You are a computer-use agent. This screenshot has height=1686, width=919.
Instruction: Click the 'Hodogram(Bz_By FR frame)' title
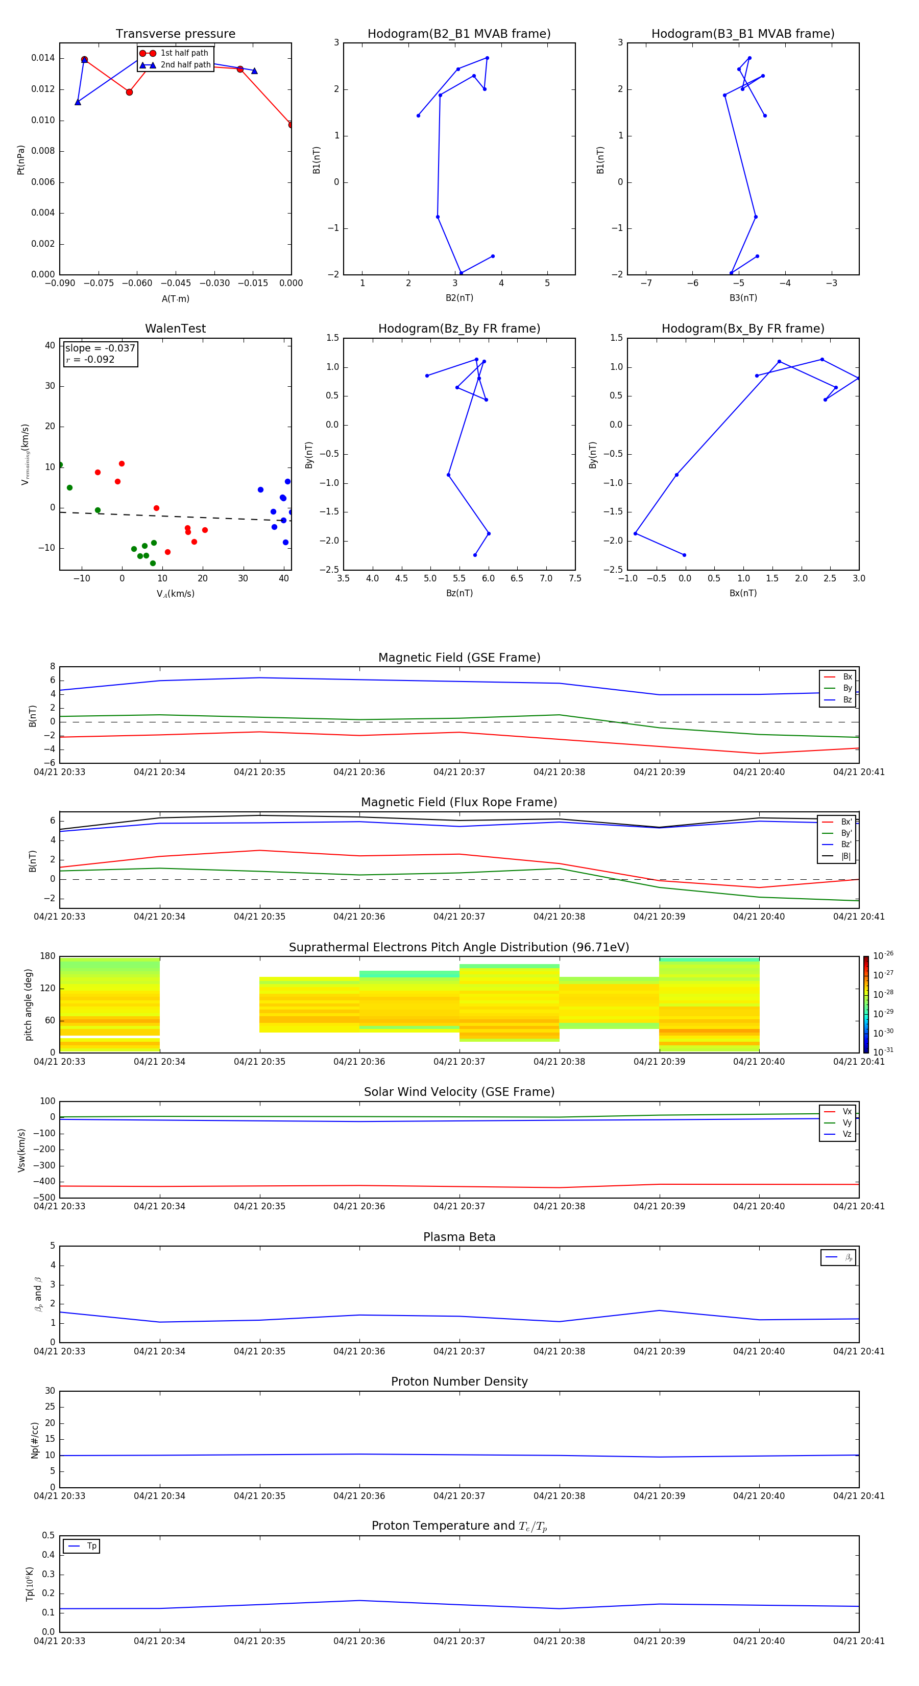pos(459,329)
